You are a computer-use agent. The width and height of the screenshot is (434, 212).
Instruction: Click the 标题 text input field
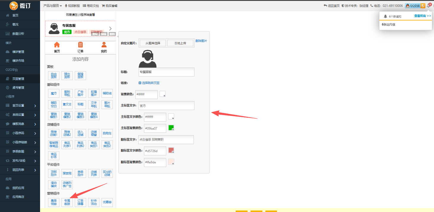point(166,72)
